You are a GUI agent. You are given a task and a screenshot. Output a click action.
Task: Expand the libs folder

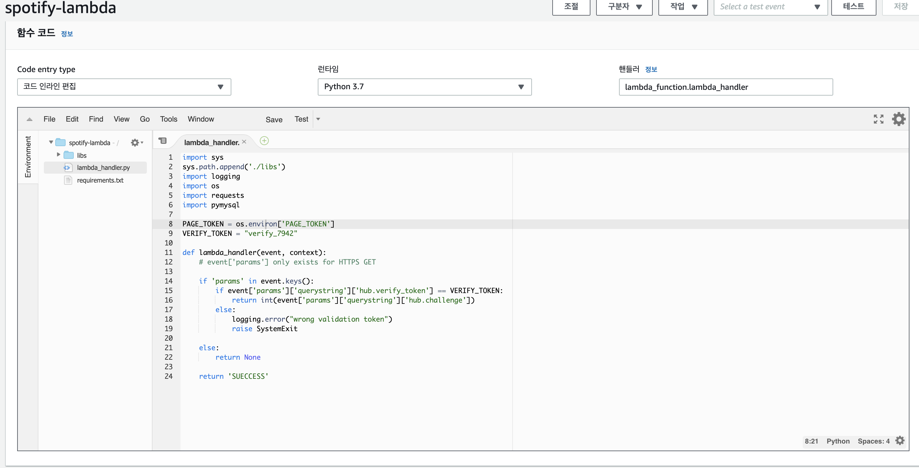(x=58, y=155)
